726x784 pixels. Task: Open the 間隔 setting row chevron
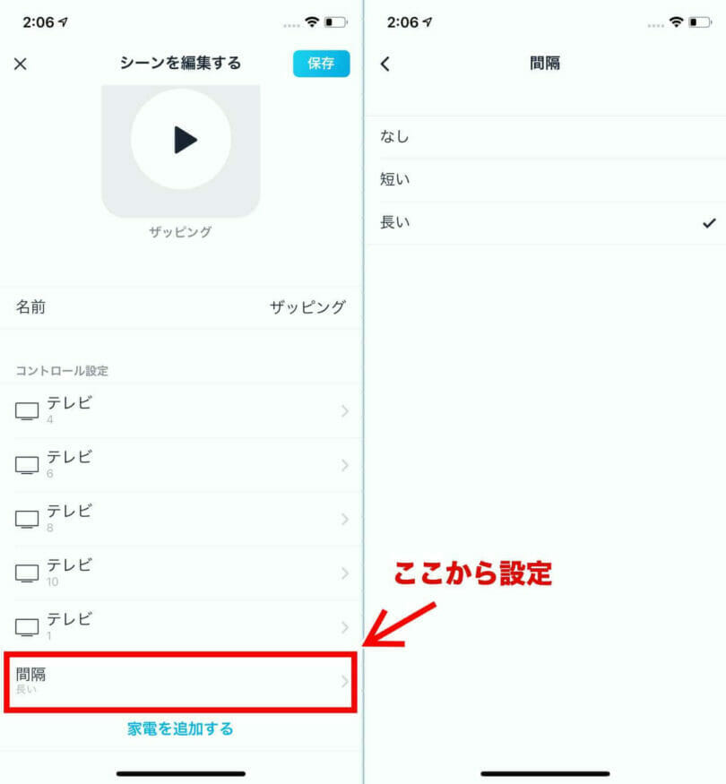[345, 681]
